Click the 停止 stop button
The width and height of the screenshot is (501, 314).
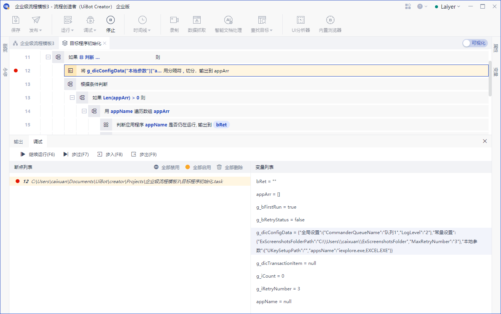[x=111, y=25]
